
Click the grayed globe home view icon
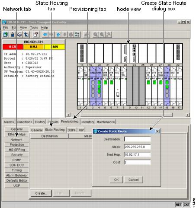coord(71,35)
